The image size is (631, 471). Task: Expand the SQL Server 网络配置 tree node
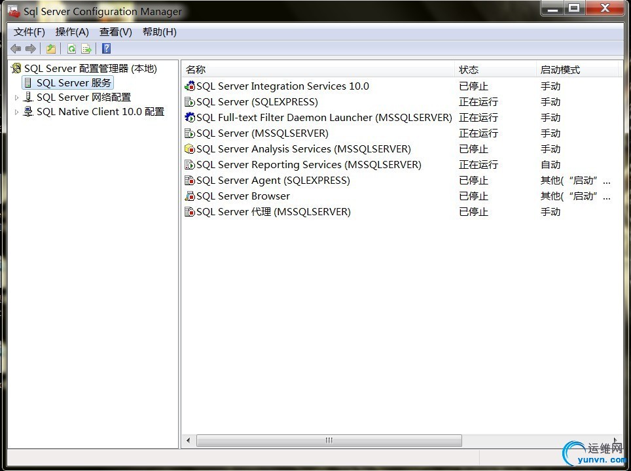(x=16, y=97)
